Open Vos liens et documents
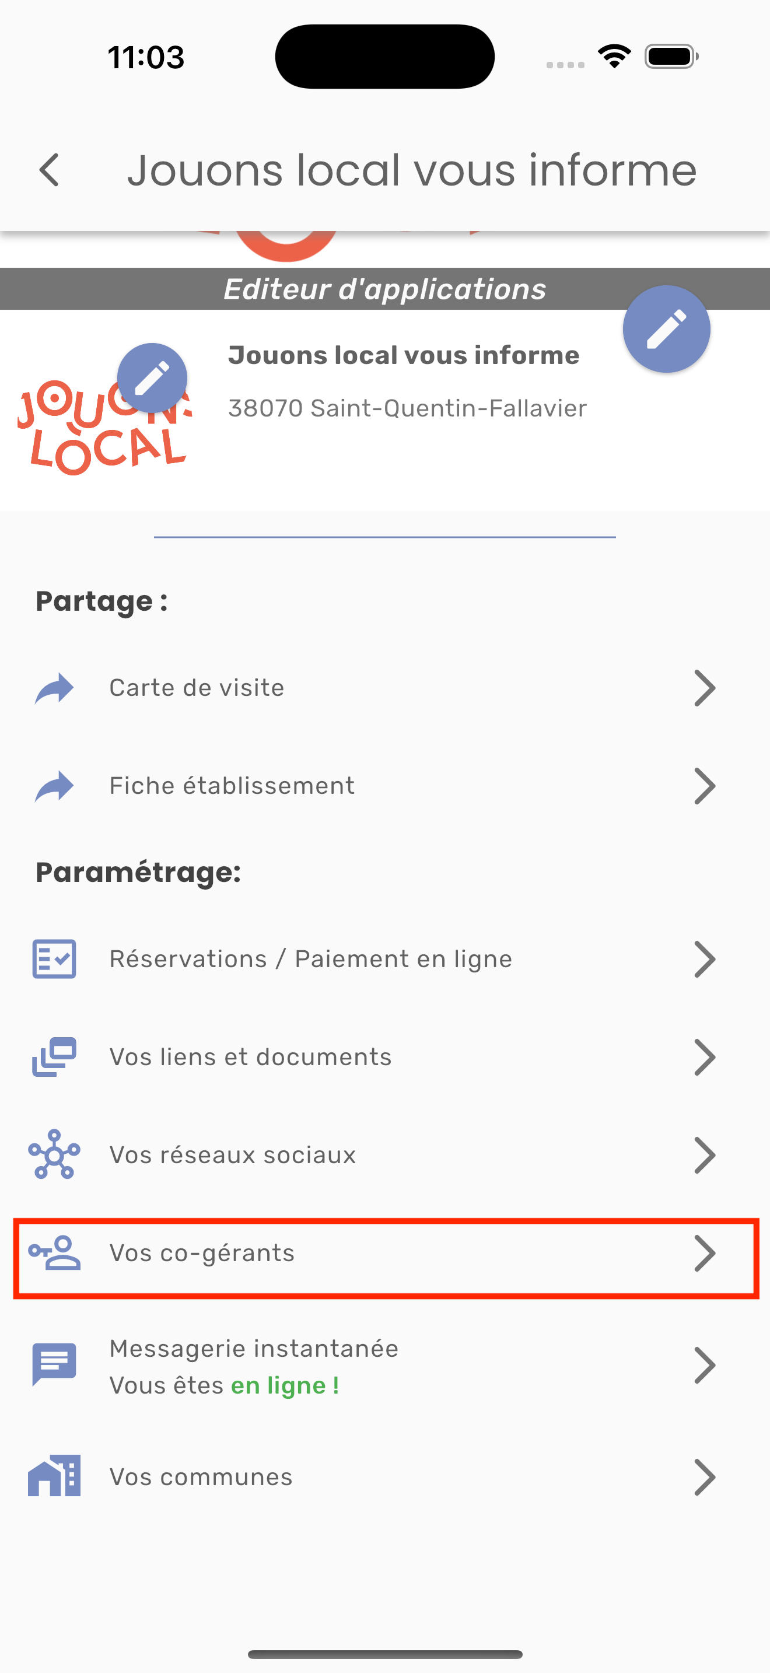The width and height of the screenshot is (770, 1673). tap(385, 1056)
